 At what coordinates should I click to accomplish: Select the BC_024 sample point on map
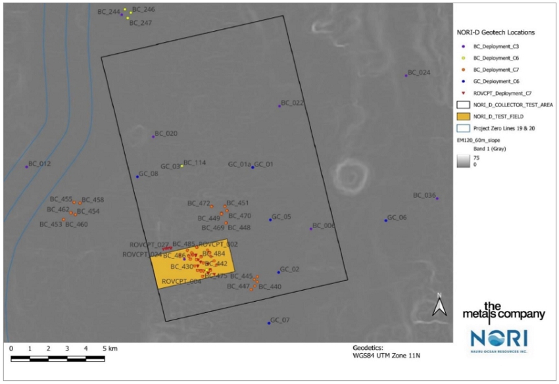tap(406, 76)
